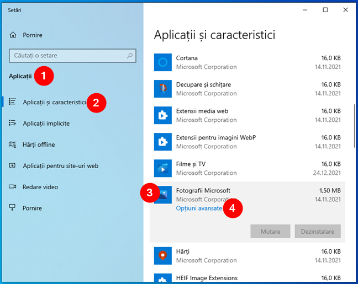Maximize the Setări window
Image resolution: width=358 pixels, height=284 pixels.
tap(325, 10)
